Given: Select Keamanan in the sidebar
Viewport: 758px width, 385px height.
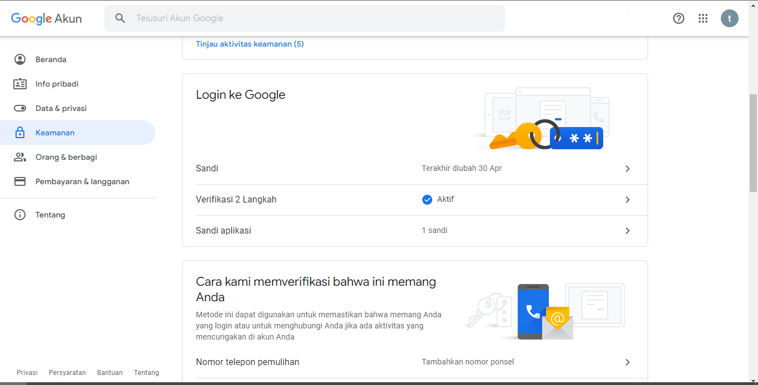Looking at the screenshot, I should (x=55, y=133).
